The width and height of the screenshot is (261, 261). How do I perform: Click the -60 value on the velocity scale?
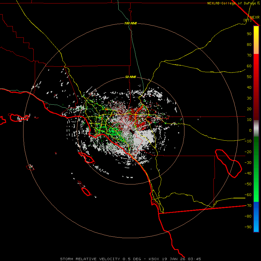coord(248,195)
